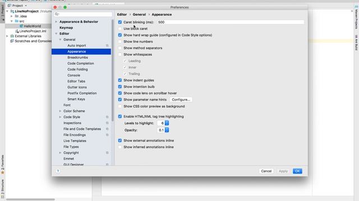Click project-level icon beside Auto Import
This screenshot has height=201, width=359.
(x=107, y=46)
